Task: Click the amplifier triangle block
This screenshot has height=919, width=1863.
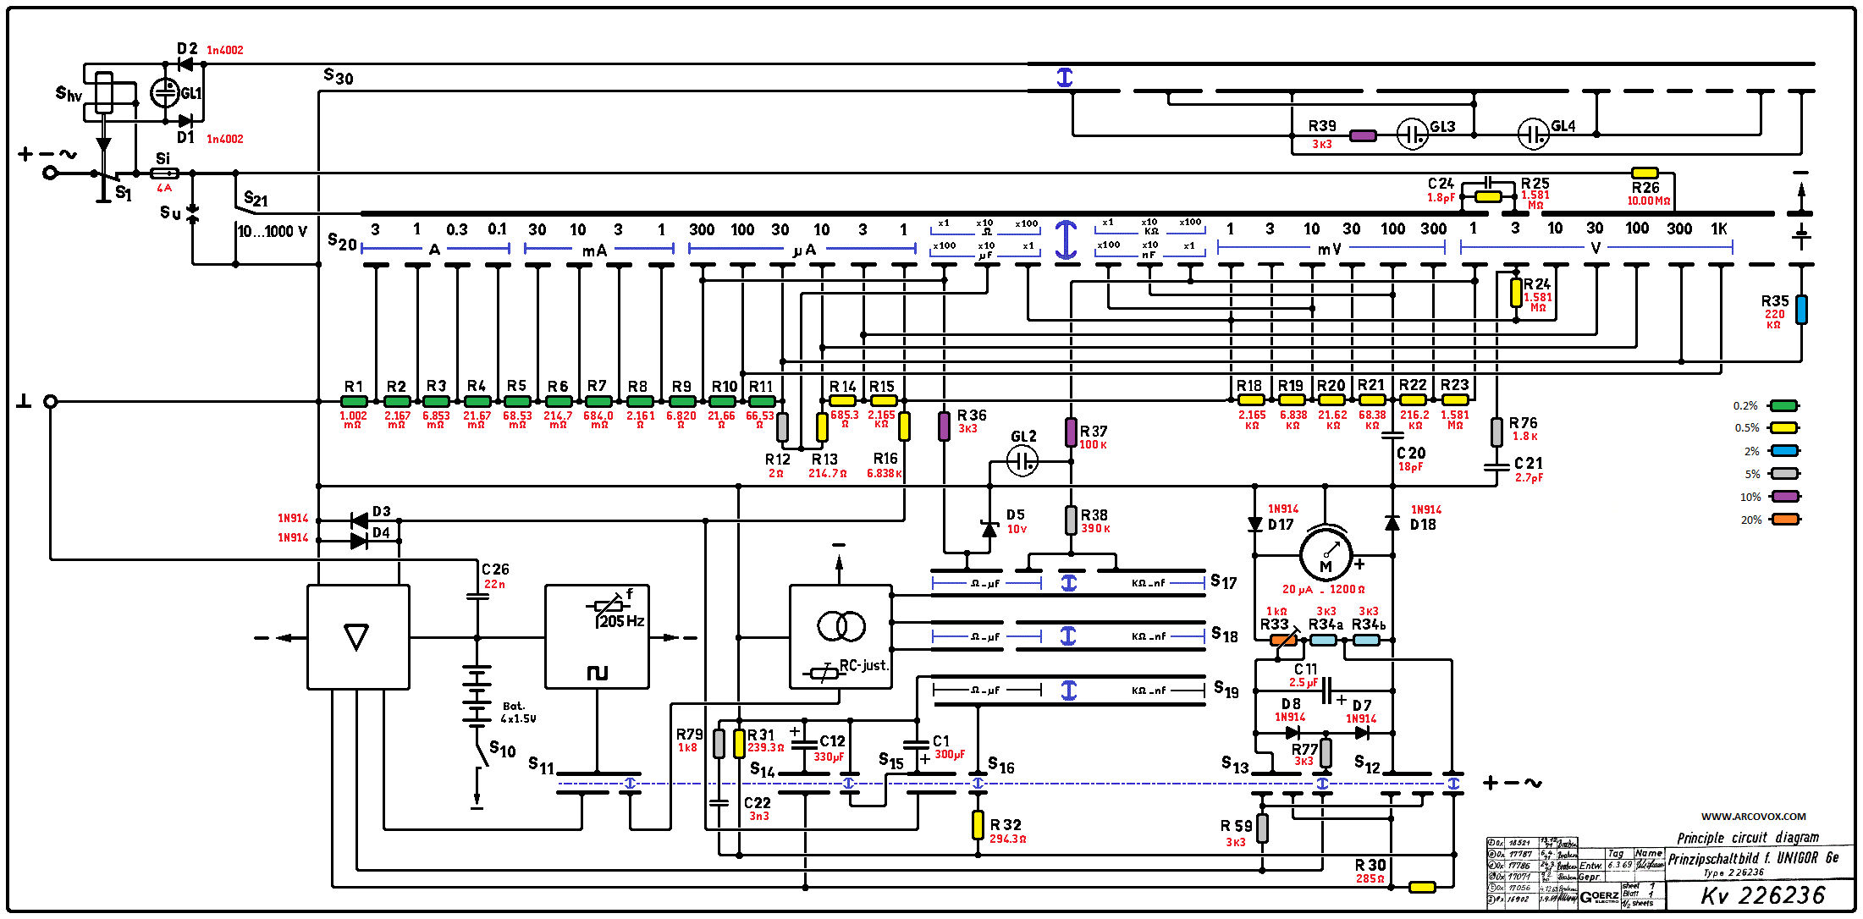Action: [358, 637]
